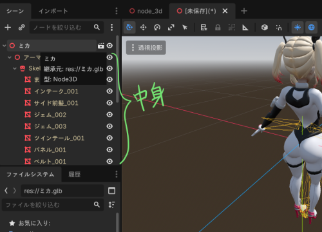This screenshot has width=322, height=232.
Task: Toggle filesystem split view mode
Action: click(x=111, y=191)
